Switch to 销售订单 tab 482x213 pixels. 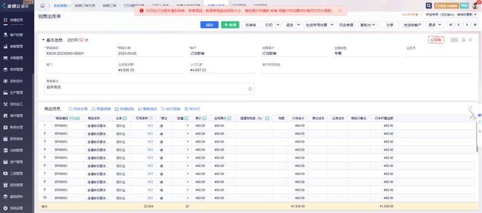[x=109, y=6]
